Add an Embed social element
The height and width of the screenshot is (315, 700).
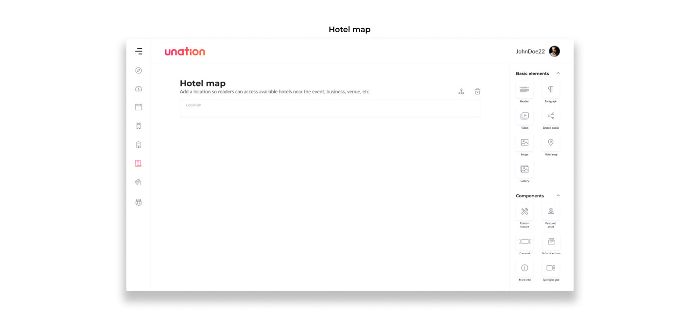(551, 116)
